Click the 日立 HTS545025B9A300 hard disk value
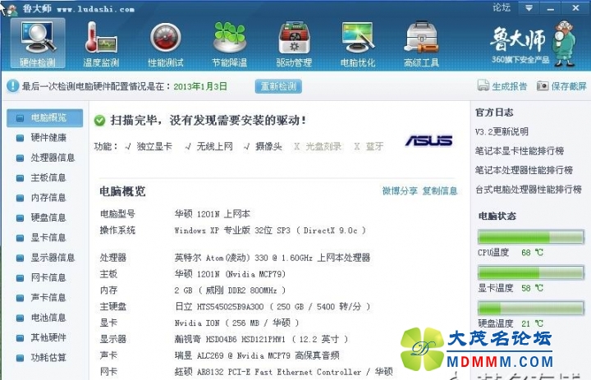Viewport: 591px width, 380px height. coord(273,306)
